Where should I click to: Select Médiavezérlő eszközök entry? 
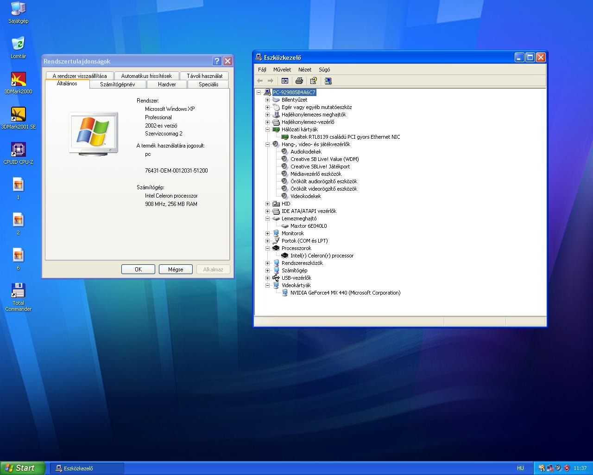point(316,174)
